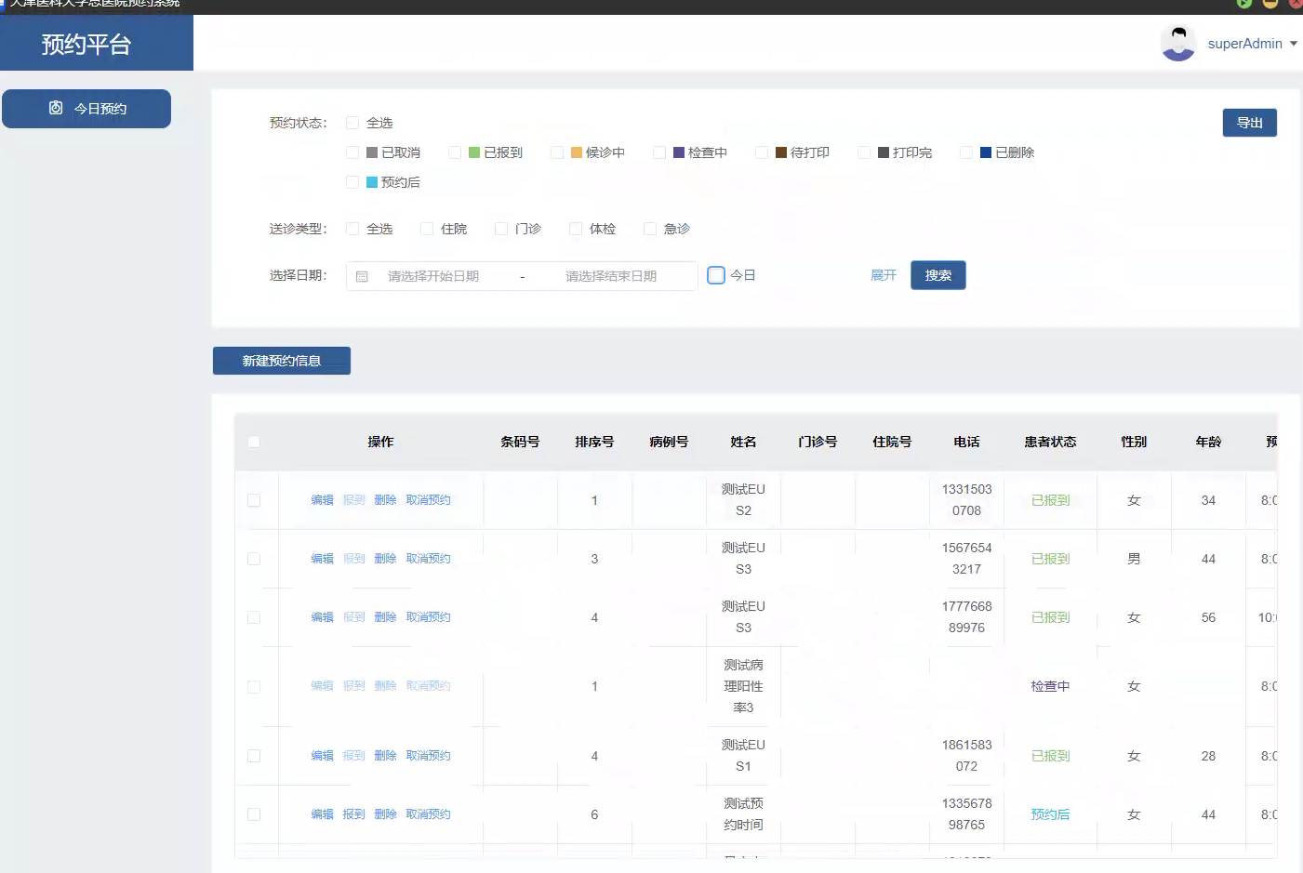Click 取消预约 for patient with phone 15676543217
Screen dimensions: 1303x873
(x=428, y=559)
